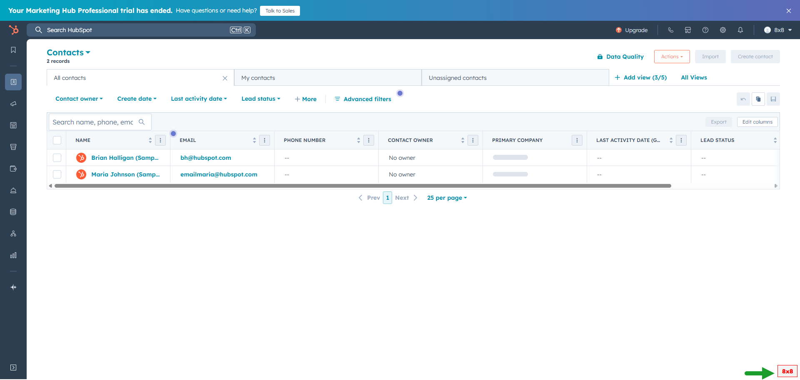Open the Automation workflows sidebar icon
The width and height of the screenshot is (800, 380).
click(13, 233)
